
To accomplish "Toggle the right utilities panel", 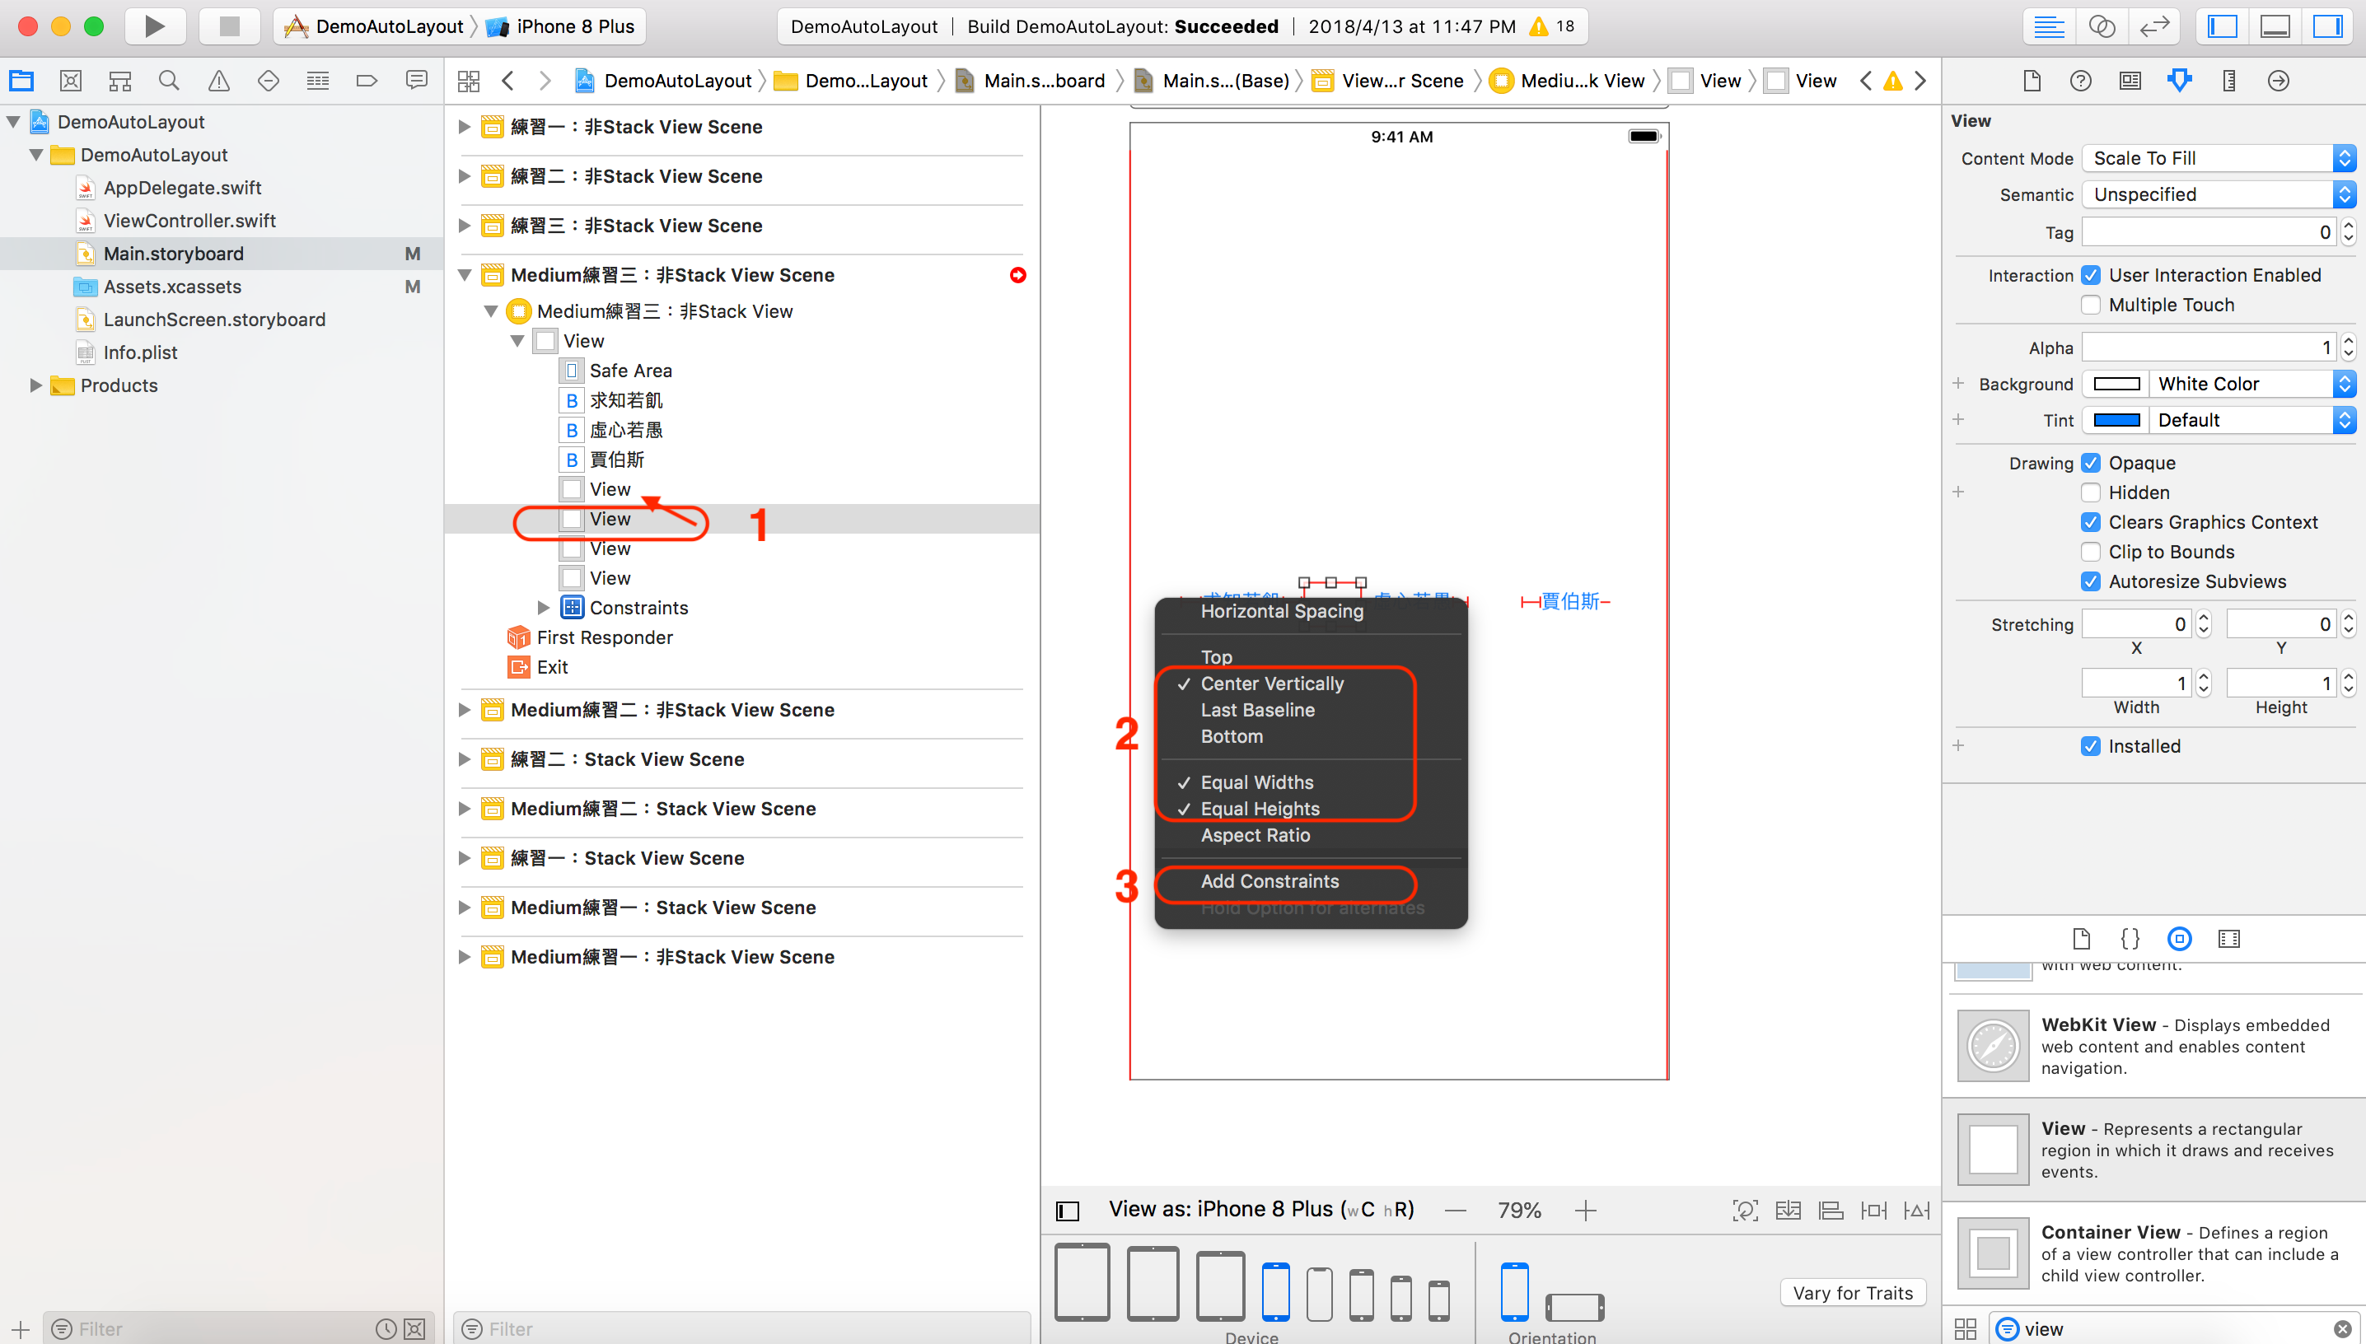I will pos(2327,26).
